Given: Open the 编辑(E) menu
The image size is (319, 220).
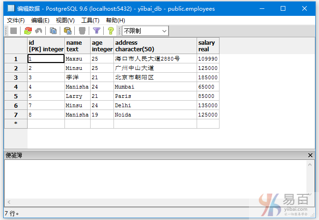Looking at the screenshot, I should pyautogui.click(x=40, y=20).
